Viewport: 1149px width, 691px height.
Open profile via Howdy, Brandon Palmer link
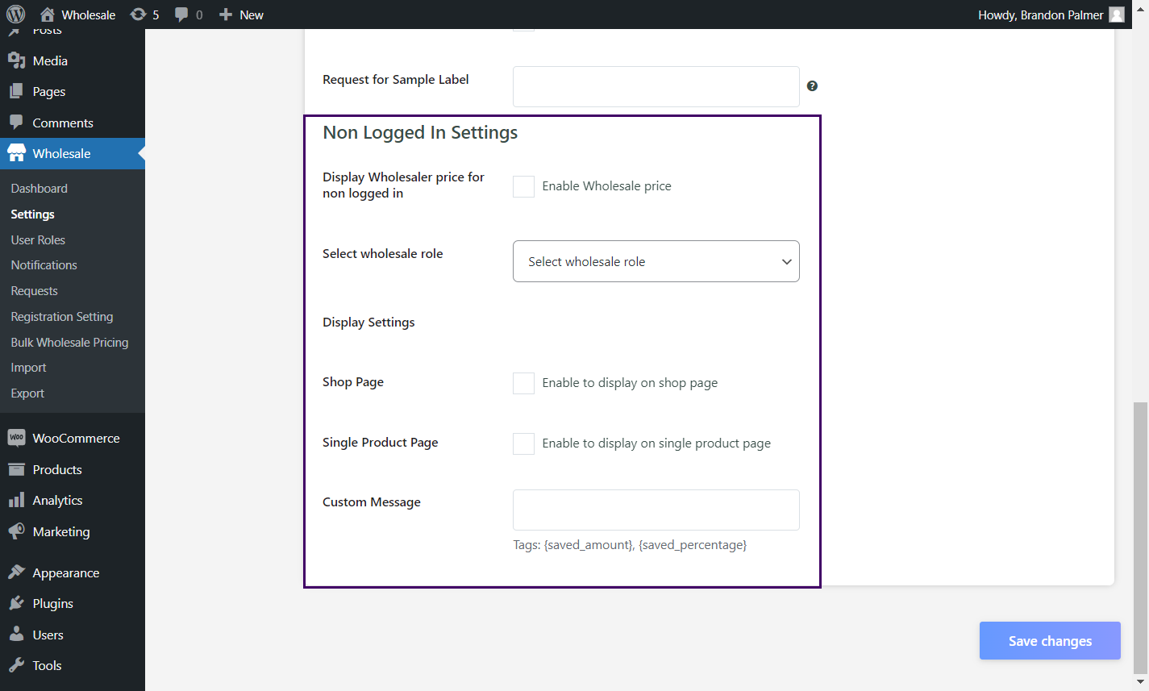click(x=1040, y=14)
